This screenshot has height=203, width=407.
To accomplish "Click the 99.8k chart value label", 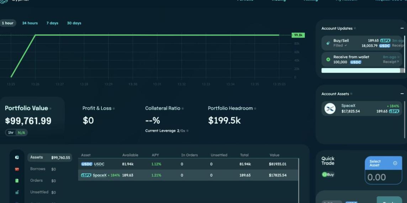I will pos(298,35).
